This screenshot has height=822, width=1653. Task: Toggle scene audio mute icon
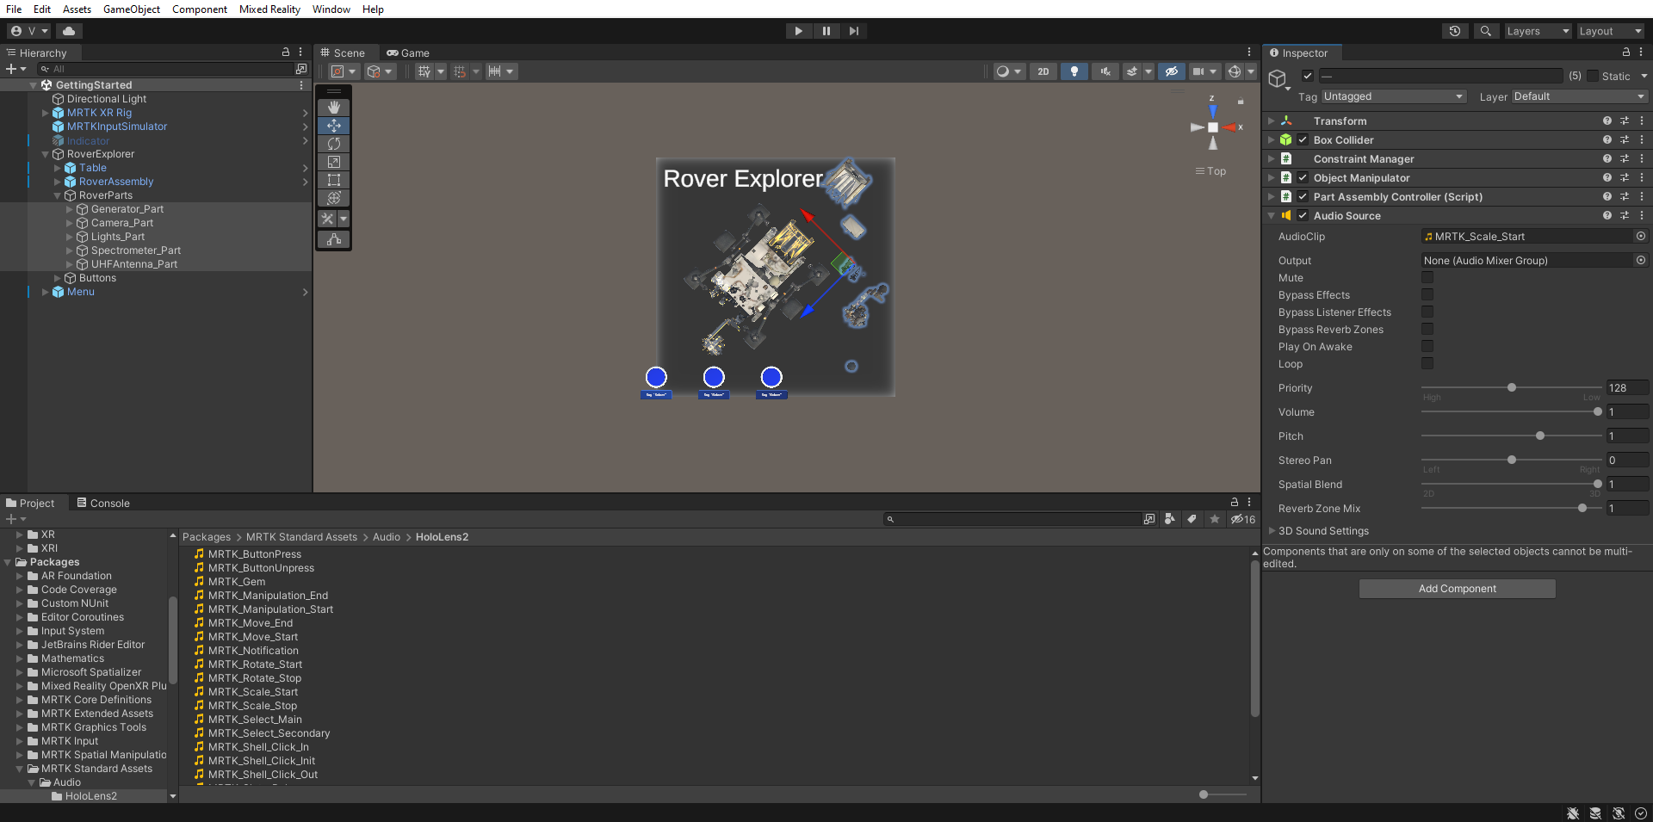click(x=1105, y=71)
